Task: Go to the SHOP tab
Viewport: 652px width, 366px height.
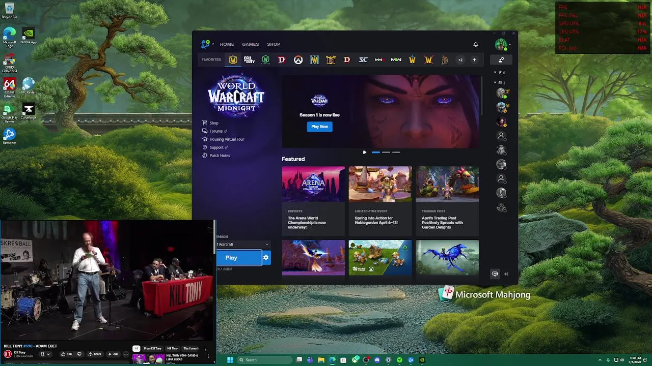Action: [x=274, y=44]
